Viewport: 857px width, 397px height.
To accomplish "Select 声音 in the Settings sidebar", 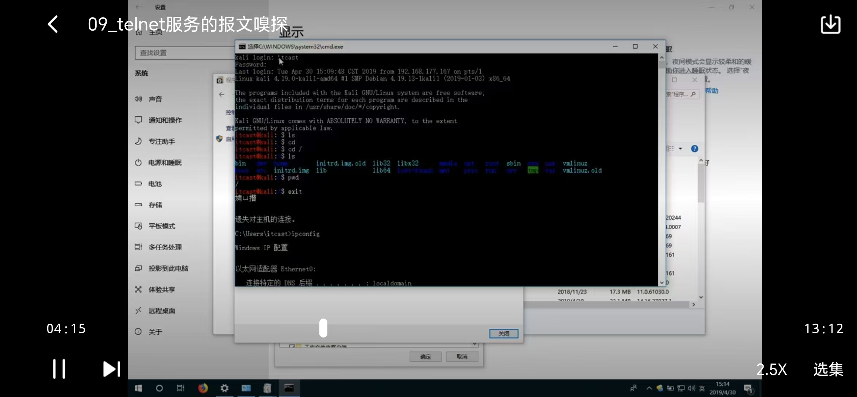I will coord(155,99).
